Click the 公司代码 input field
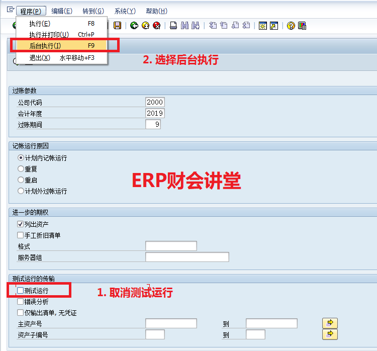The image size is (377, 351). point(155,102)
